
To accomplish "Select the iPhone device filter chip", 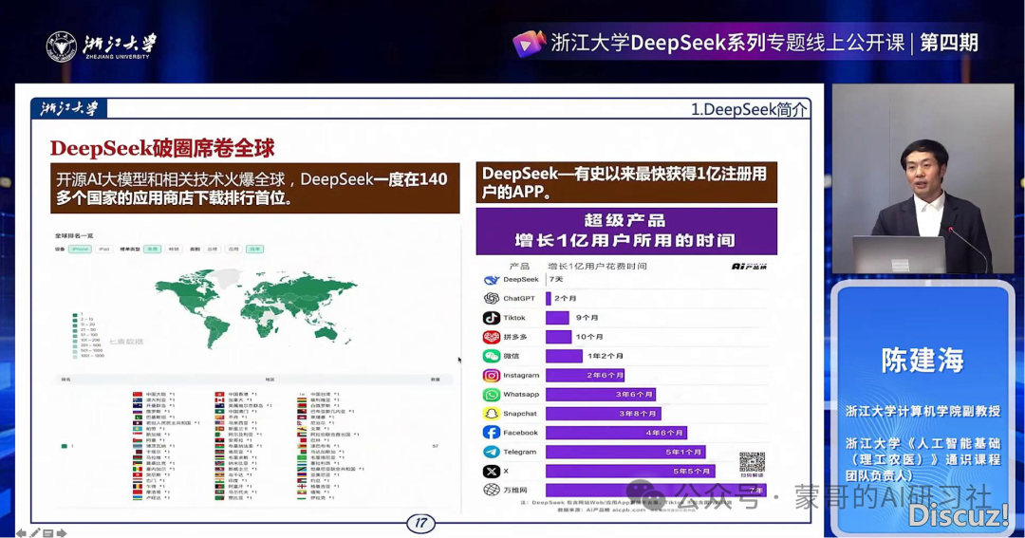I will click(81, 249).
